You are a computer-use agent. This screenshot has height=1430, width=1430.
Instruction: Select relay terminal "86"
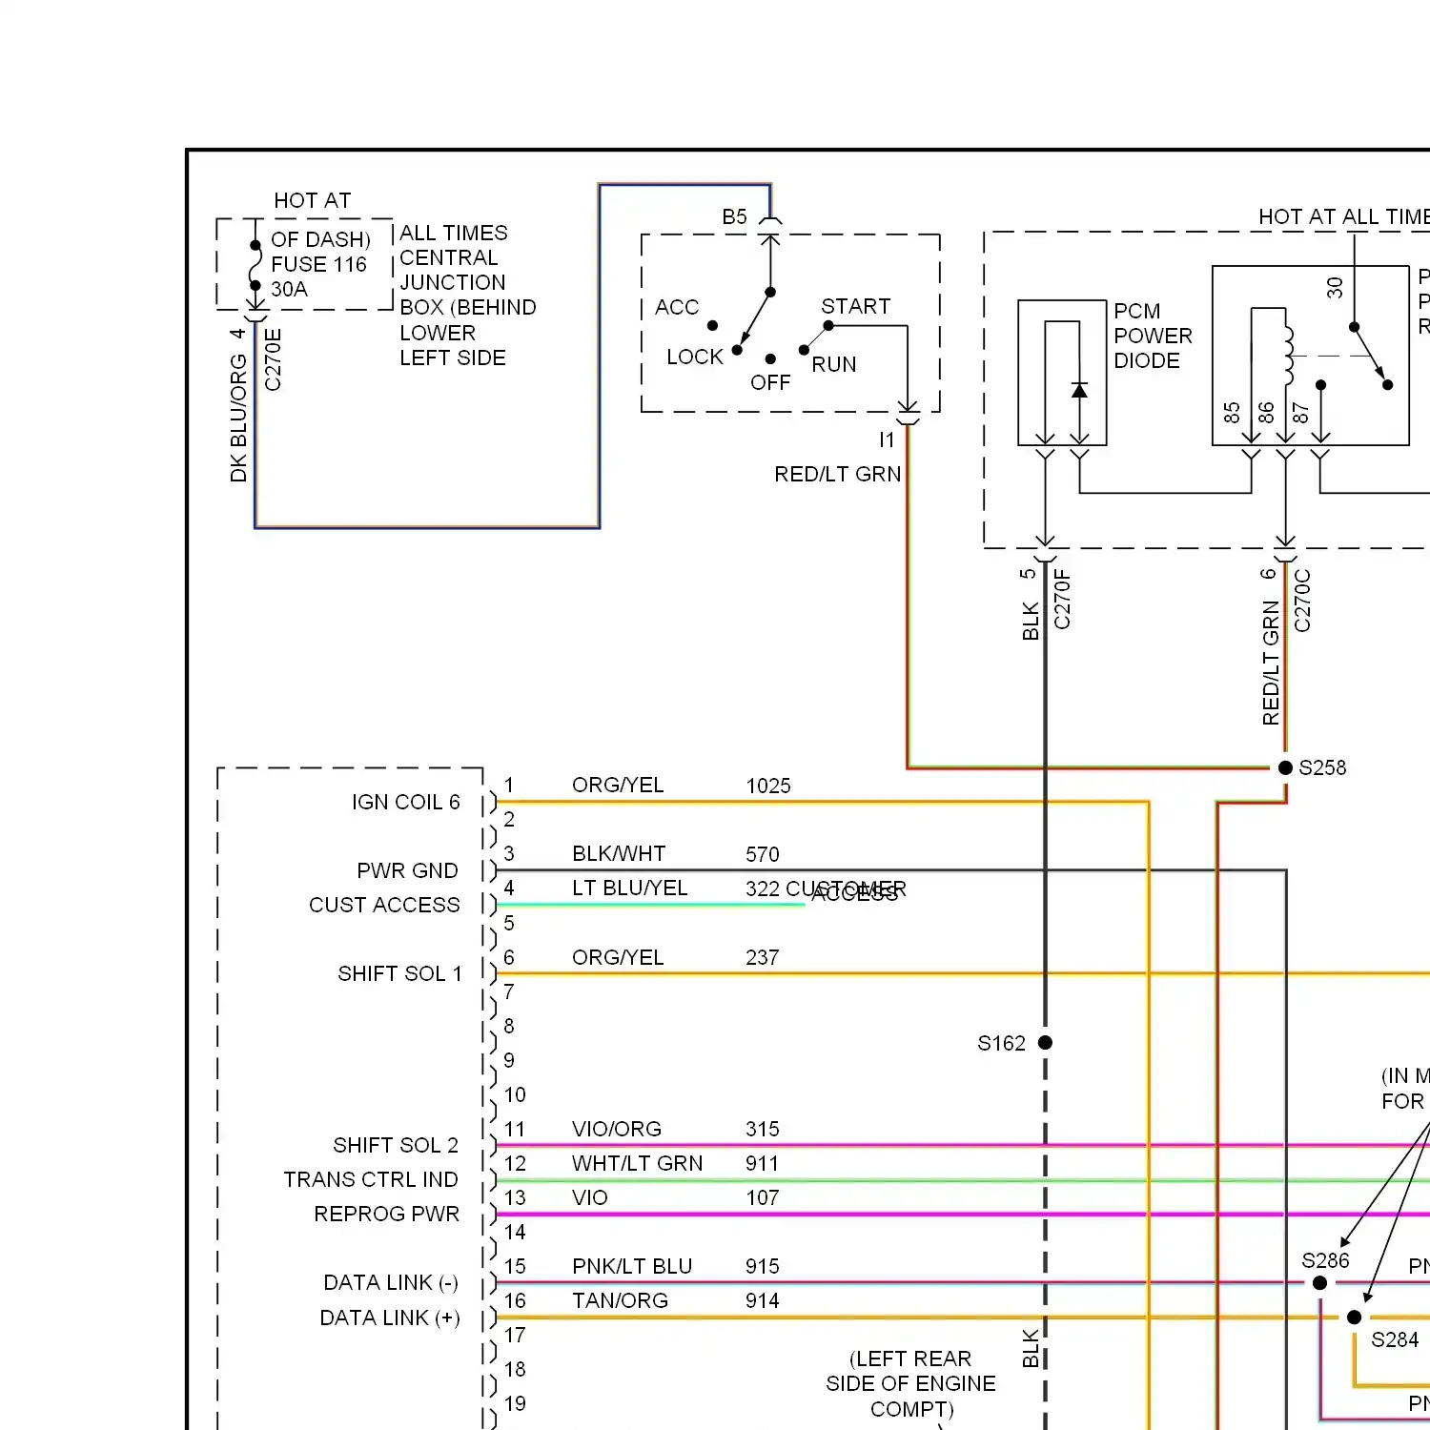[1266, 412]
